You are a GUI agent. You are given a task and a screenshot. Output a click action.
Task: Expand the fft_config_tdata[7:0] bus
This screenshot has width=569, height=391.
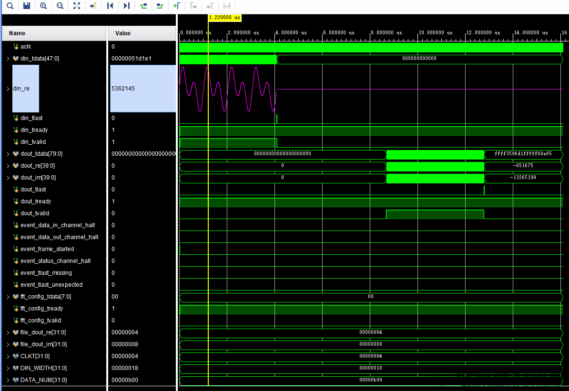tap(7, 296)
